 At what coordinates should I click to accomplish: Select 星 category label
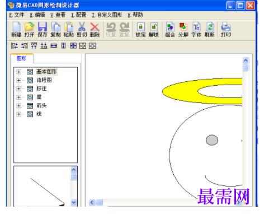(39, 97)
